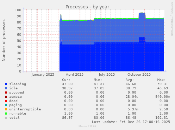Screen dimensions: 175x130
Task: Click the 'total' legend label
Action: pos(14,118)
